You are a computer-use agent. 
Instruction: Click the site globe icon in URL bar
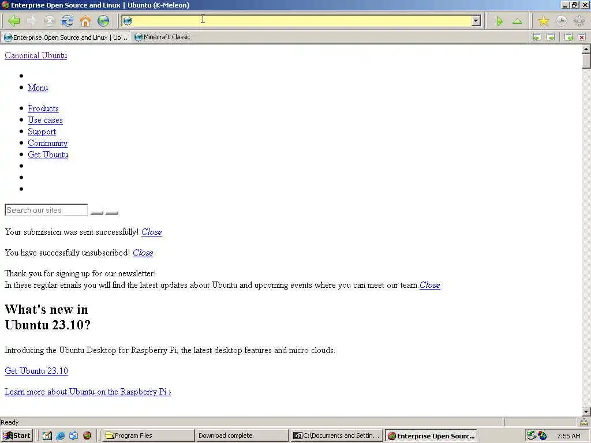[128, 21]
